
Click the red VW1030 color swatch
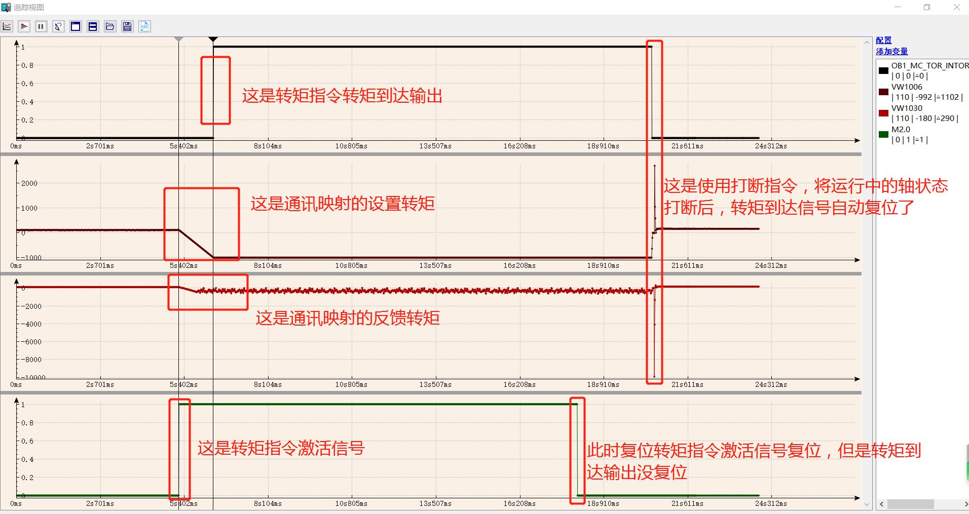(x=884, y=113)
